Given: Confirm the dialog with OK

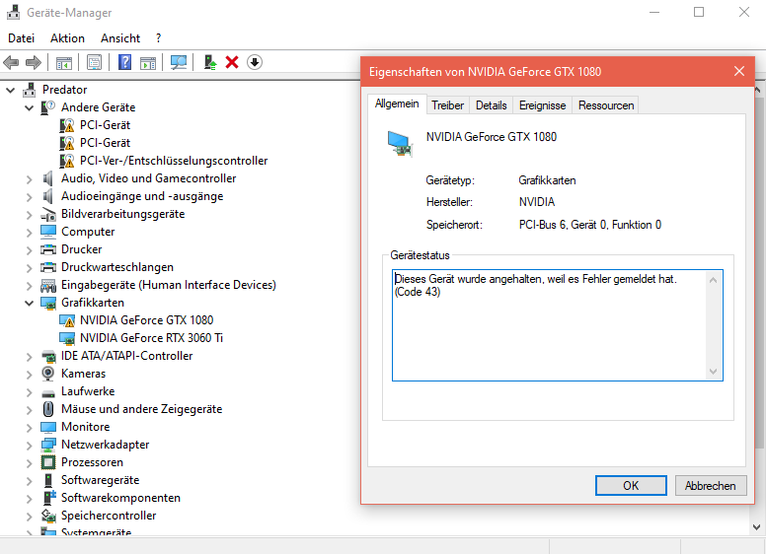Looking at the screenshot, I should point(631,486).
